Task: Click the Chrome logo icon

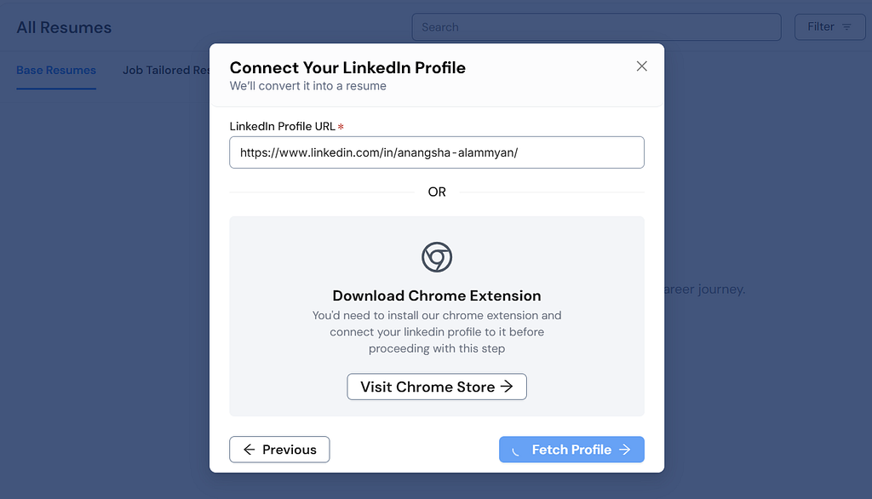Action: click(x=437, y=257)
